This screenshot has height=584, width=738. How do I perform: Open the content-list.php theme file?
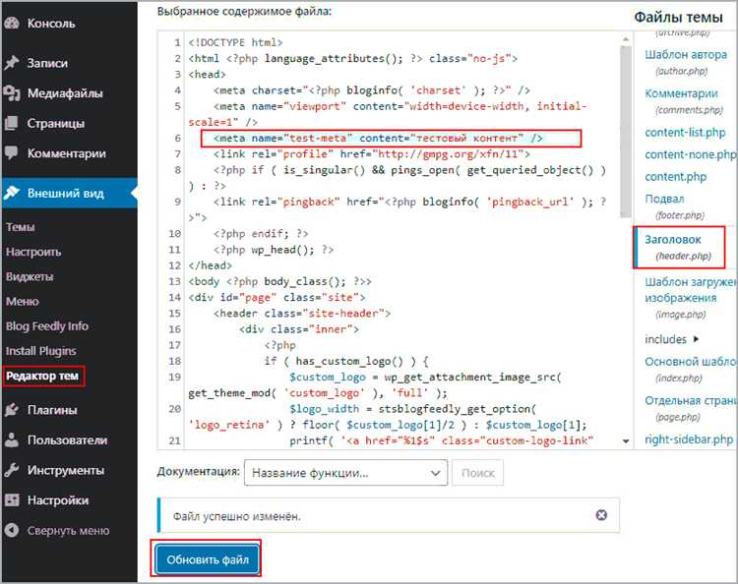[x=685, y=133]
